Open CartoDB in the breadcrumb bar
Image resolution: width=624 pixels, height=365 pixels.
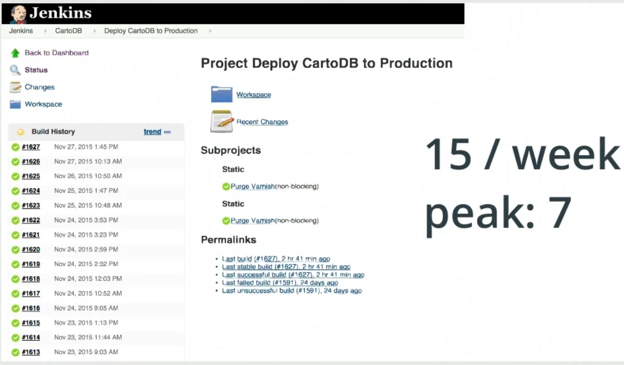click(69, 31)
